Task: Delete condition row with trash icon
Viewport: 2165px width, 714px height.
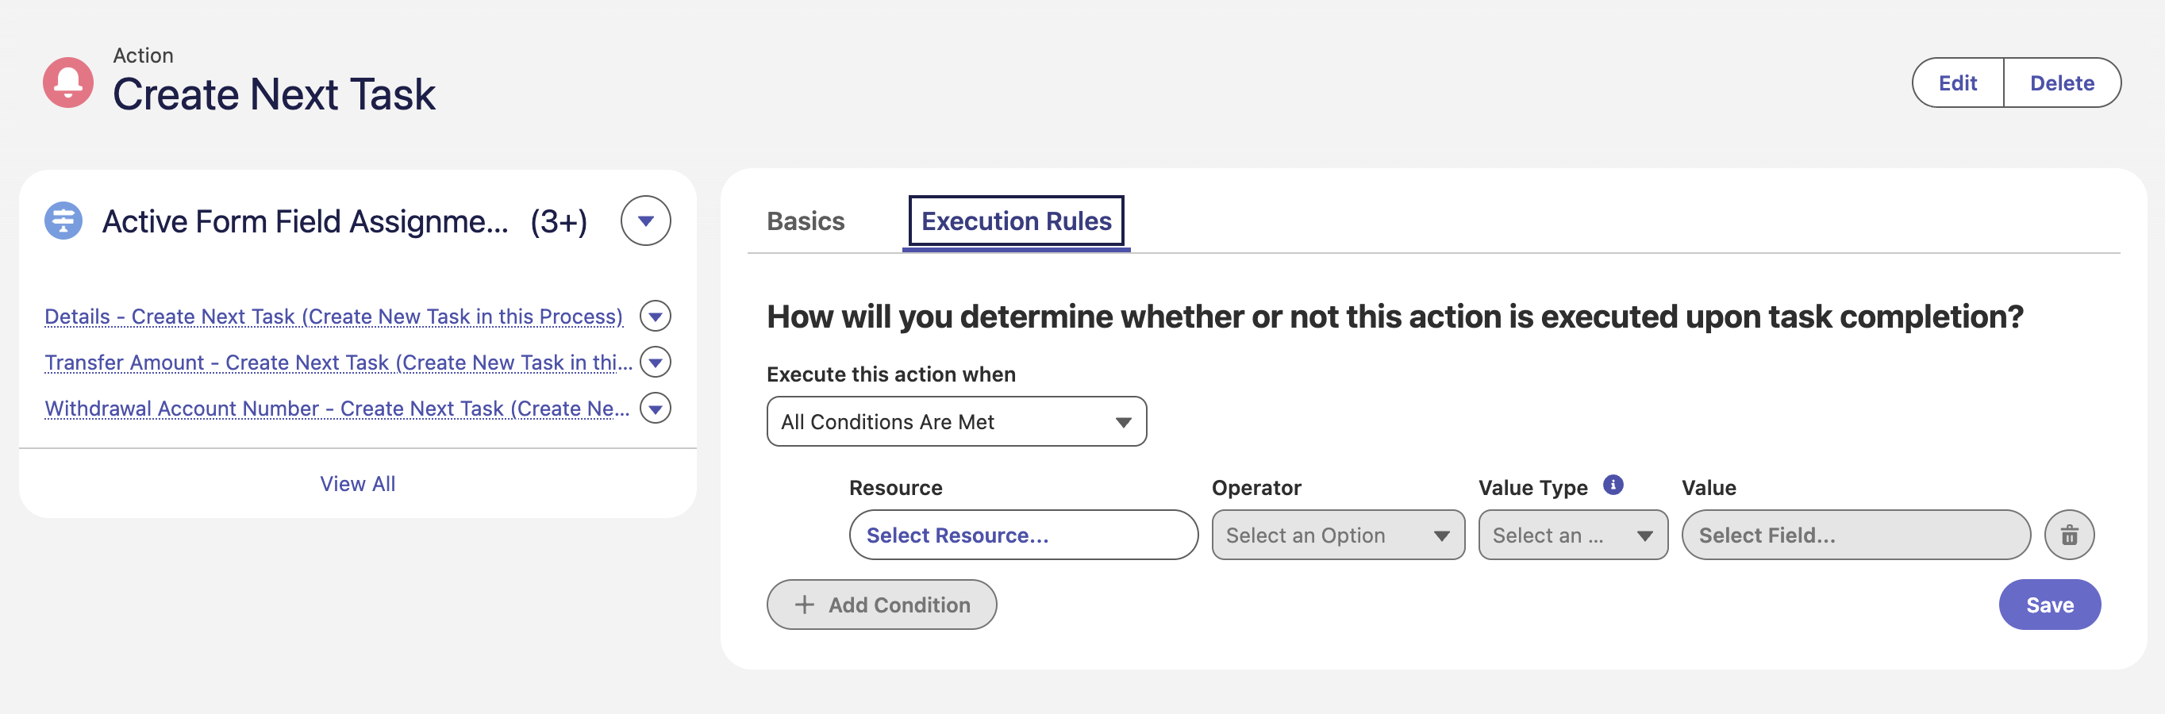Action: (x=2069, y=535)
